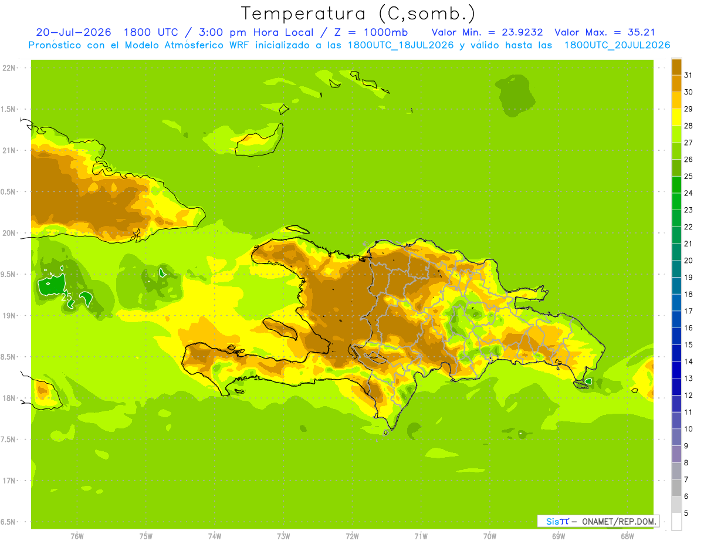Select the legend swatch between 30 and 31
704x544 pixels.
tap(676, 83)
